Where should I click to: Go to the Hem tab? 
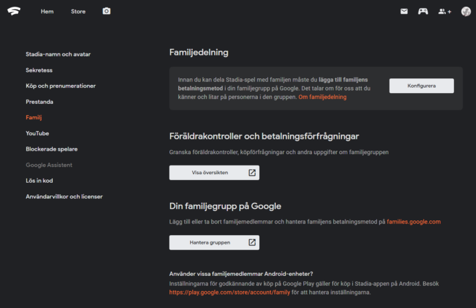pos(47,11)
